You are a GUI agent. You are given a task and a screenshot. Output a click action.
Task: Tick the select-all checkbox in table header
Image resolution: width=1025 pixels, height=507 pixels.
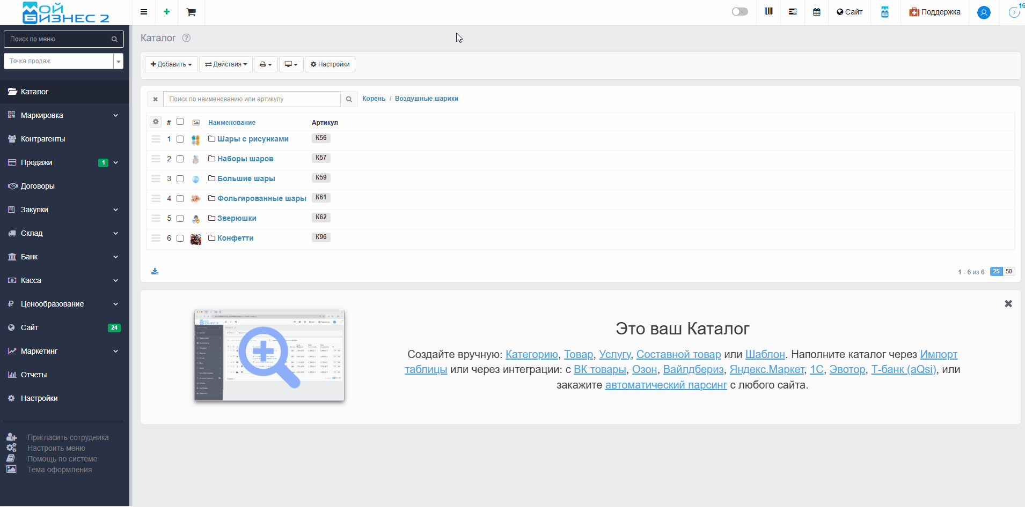pos(180,122)
